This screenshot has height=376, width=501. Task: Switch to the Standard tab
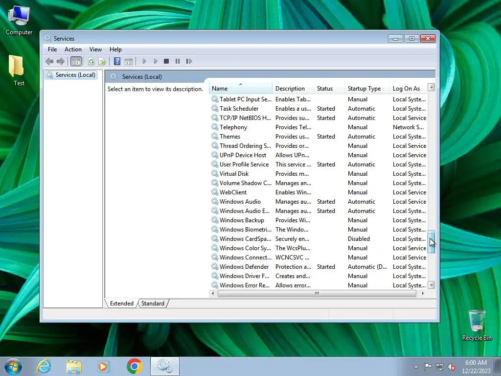153,304
